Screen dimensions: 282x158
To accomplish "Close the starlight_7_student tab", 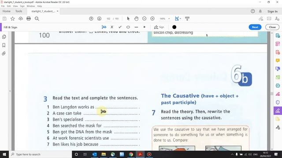I will pyautogui.click(x=58, y=11).
